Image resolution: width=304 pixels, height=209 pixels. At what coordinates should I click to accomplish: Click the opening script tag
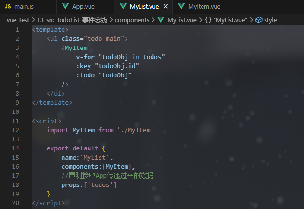click(x=47, y=121)
